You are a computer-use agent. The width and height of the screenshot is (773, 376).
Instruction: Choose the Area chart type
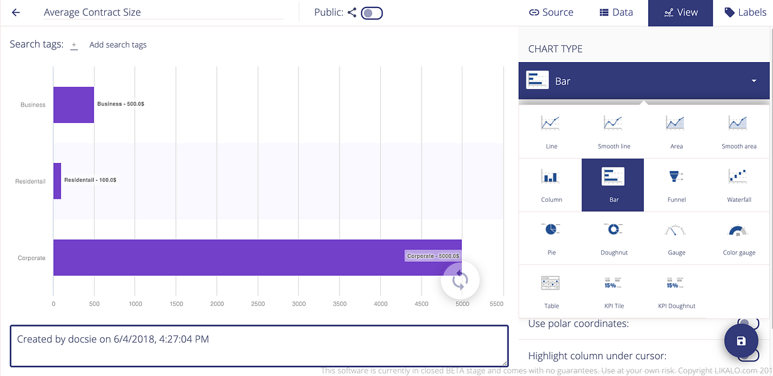(x=676, y=132)
